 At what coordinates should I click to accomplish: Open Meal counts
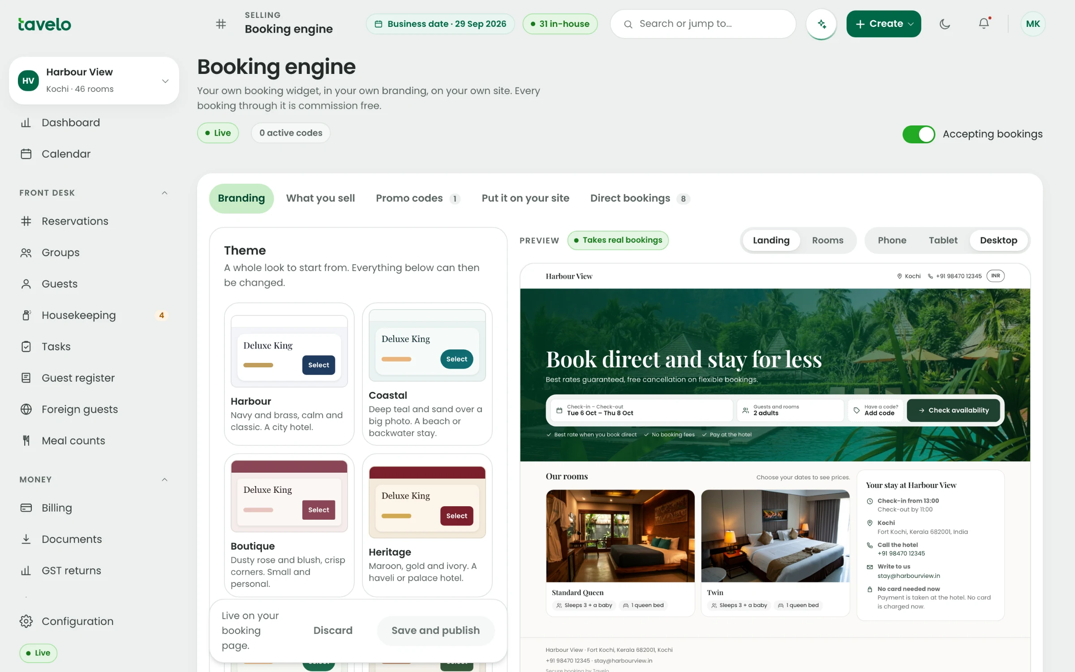point(94,440)
